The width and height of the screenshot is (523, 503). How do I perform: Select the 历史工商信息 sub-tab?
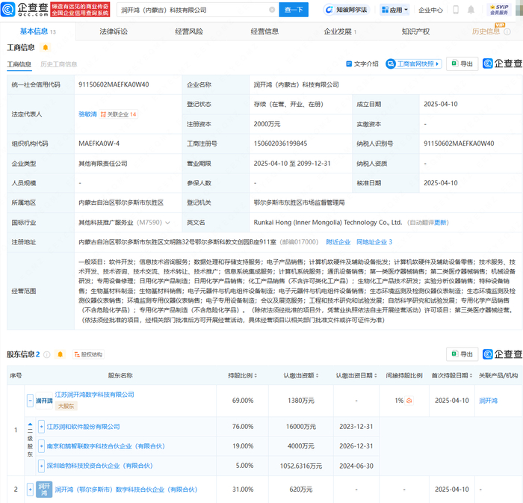pyautogui.click(x=59, y=64)
